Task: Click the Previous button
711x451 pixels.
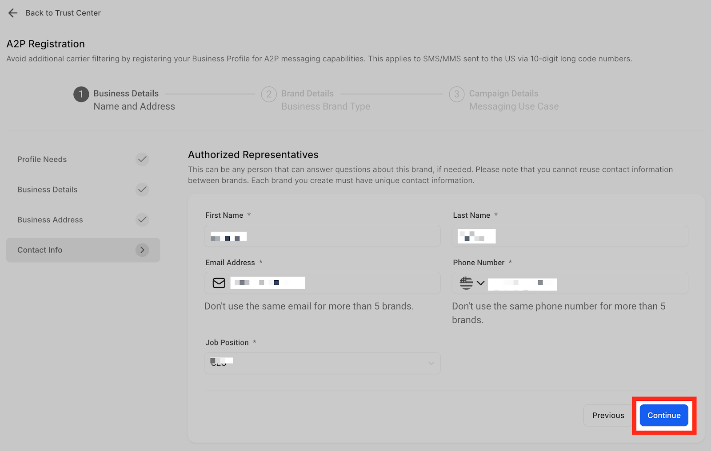Action: (608, 416)
